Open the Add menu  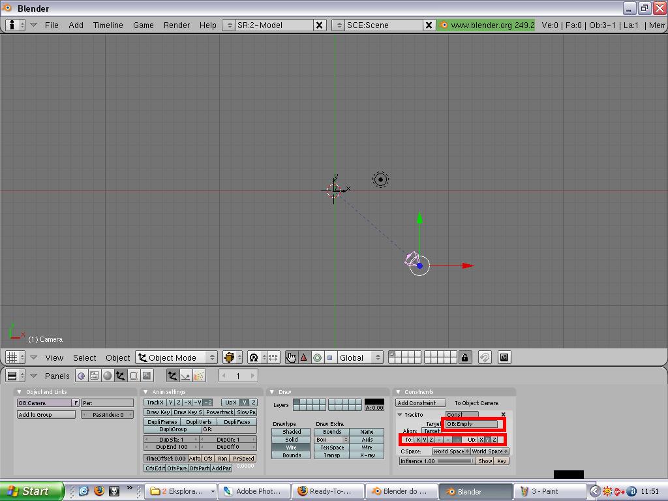(x=76, y=25)
